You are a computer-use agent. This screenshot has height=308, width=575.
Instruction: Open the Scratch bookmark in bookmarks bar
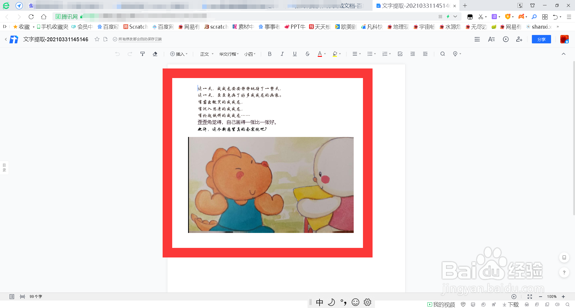135,27
